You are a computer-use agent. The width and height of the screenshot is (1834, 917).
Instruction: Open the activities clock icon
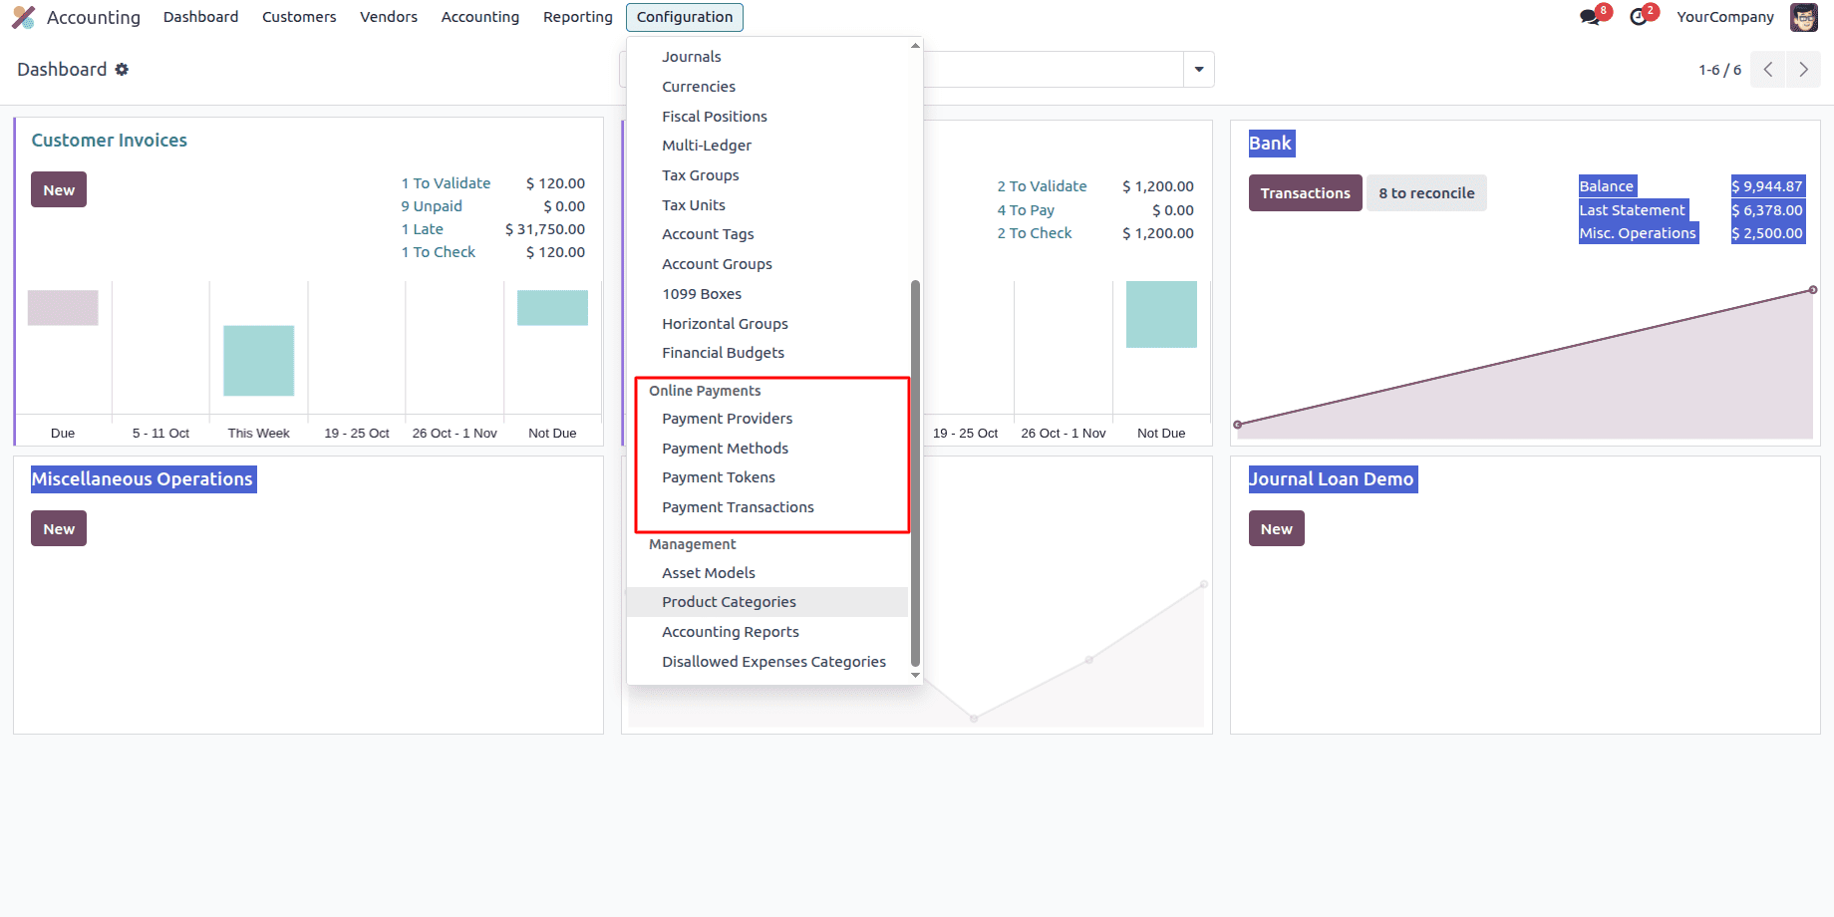[x=1640, y=16]
